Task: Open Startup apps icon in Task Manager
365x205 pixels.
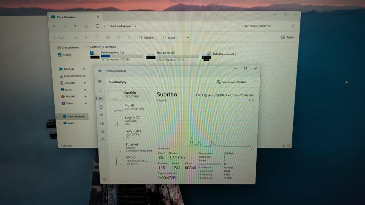Action: [x=102, y=115]
